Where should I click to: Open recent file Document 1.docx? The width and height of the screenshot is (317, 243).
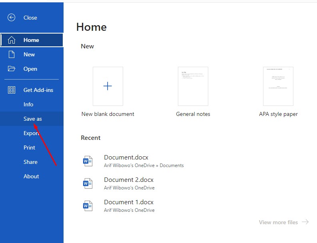click(x=129, y=202)
